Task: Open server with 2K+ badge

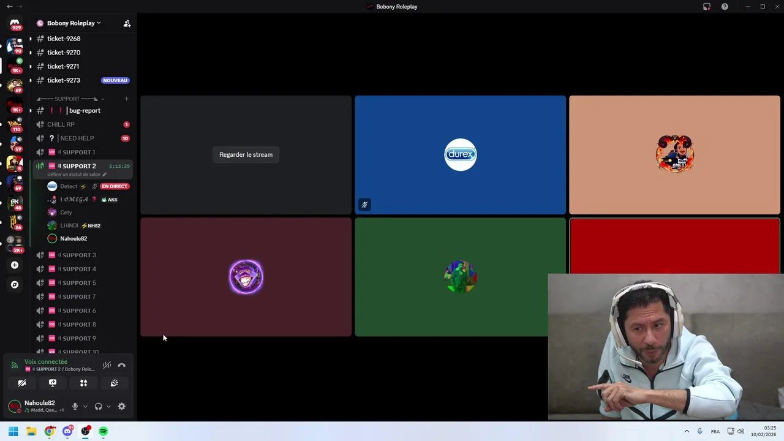Action: click(15, 243)
